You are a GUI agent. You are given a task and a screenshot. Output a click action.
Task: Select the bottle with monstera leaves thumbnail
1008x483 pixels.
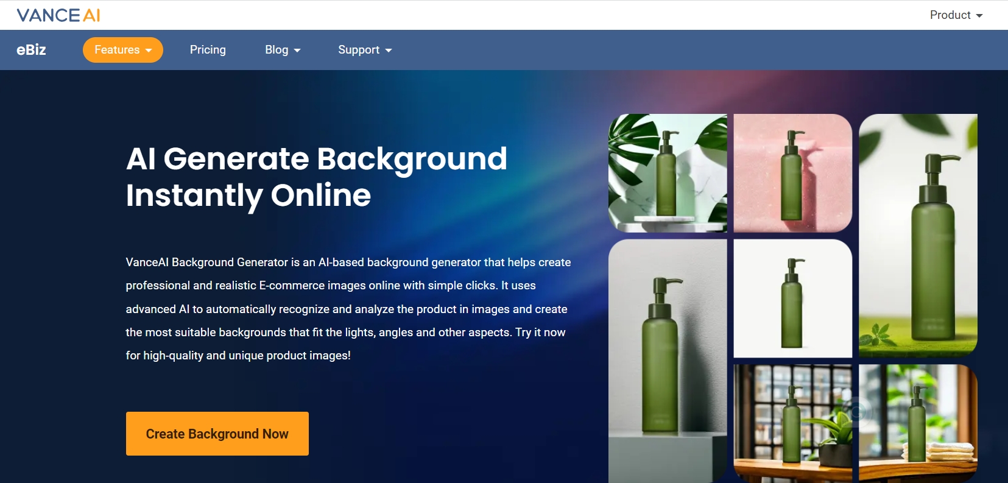(668, 173)
